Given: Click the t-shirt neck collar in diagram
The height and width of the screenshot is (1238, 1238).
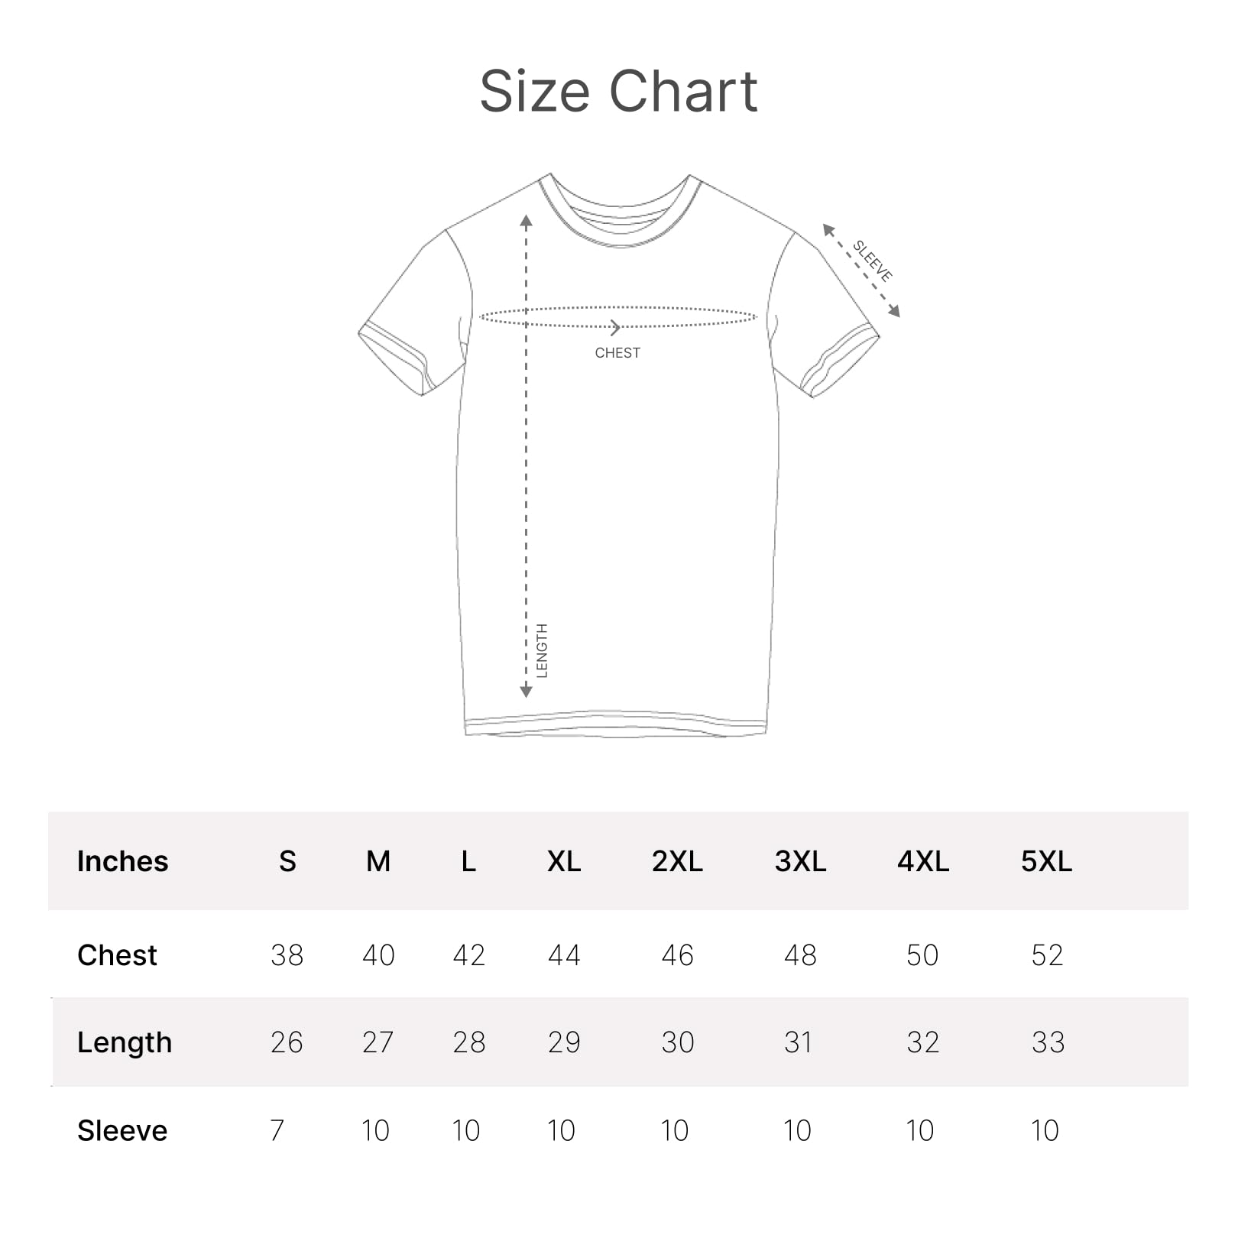Looking at the screenshot, I should [621, 220].
